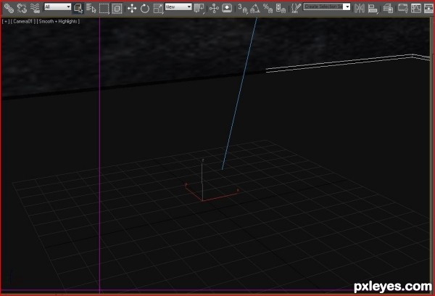Viewport: 435px width, 296px height.
Task: Open Schematic View icon
Action: click(x=428, y=8)
